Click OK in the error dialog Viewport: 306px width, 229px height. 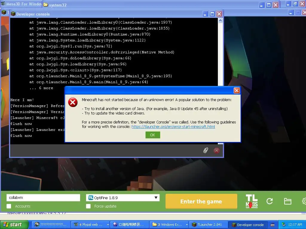coord(153,135)
